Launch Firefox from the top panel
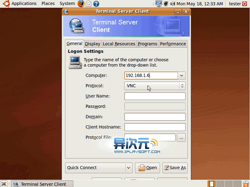The image size is (250, 187). point(81,3)
